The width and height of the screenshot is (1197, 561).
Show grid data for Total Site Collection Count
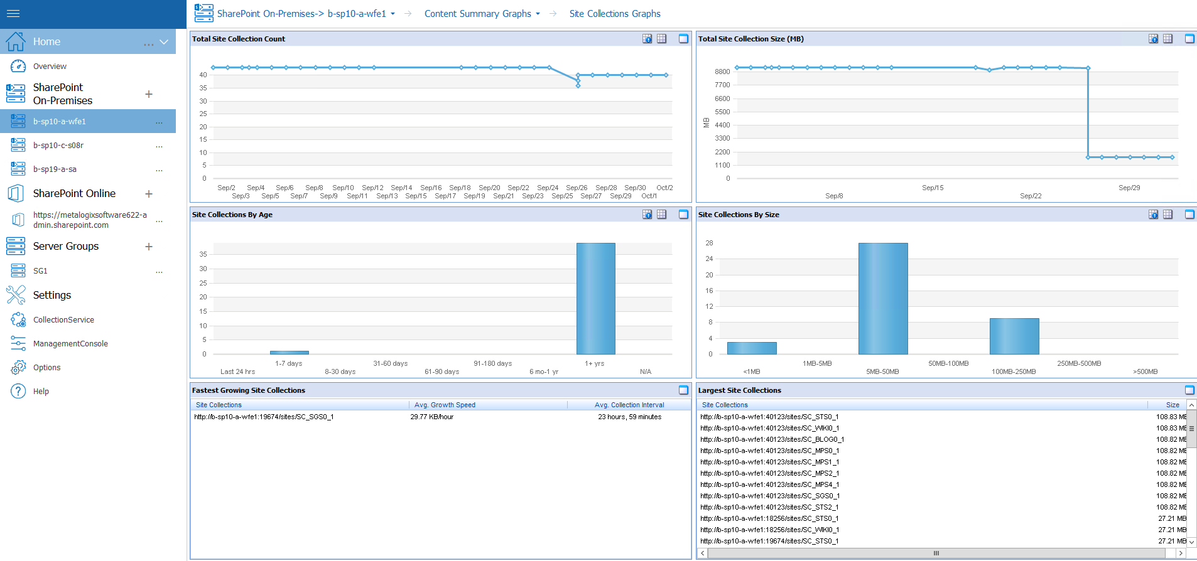tap(661, 39)
